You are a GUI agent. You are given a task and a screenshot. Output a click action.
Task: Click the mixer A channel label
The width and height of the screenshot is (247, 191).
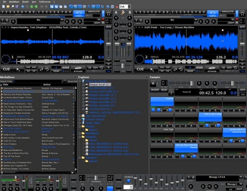(x=116, y=12)
